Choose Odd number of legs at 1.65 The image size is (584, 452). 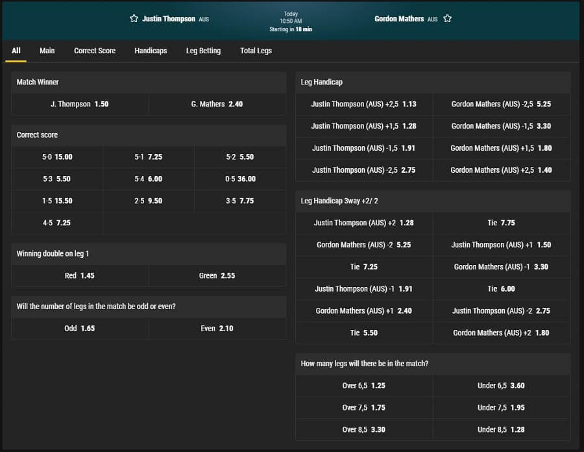[80, 329]
